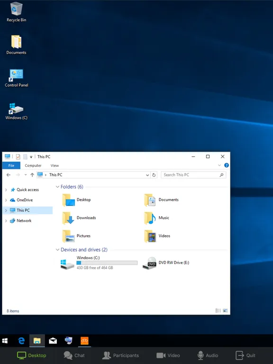Screen dimensions: 273x364
Task: Open the Participants panel
Action: tap(120, 355)
